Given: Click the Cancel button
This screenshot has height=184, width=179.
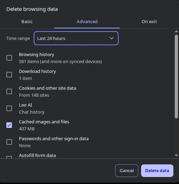Looking at the screenshot, I should coord(127,171).
